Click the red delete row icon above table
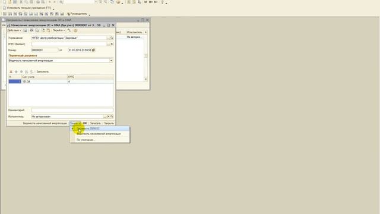This screenshot has width=380, height=214. pos(11,72)
